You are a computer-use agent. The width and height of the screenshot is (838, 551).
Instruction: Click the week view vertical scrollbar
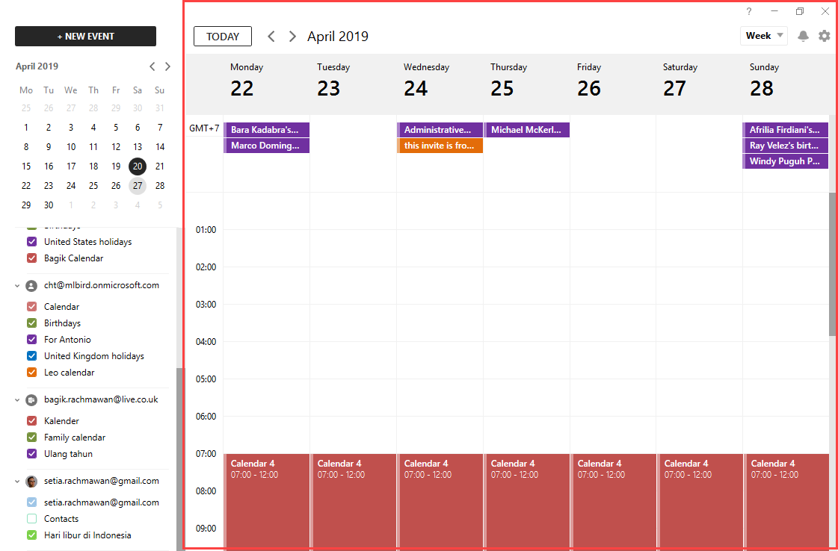[x=832, y=264]
